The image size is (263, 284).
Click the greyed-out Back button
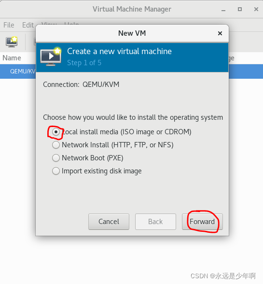pos(155,222)
